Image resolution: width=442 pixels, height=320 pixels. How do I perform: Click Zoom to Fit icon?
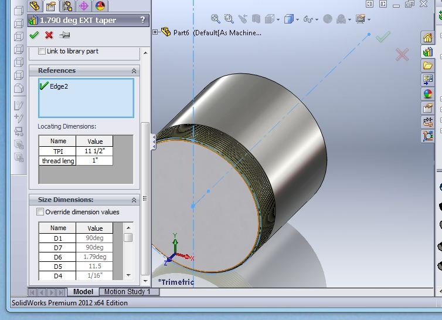pyautogui.click(x=215, y=19)
